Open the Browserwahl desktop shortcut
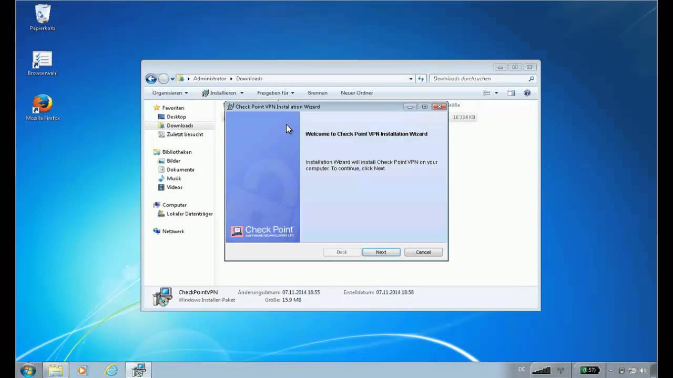Viewport: 673px width, 378px height. 43,64
